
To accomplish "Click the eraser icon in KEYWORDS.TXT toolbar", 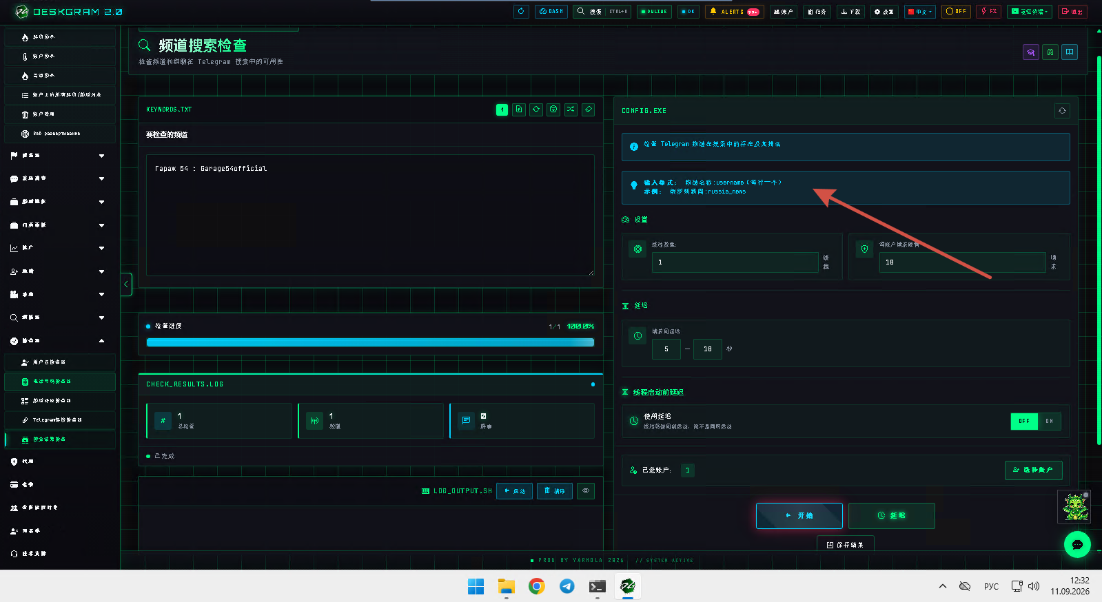I will [588, 110].
